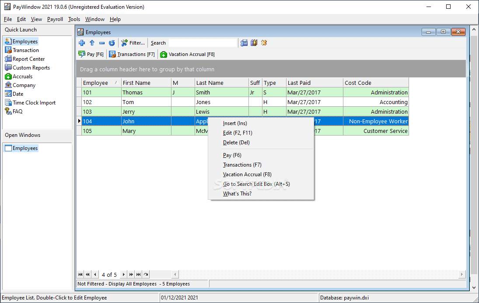Select the Lewis last name cell
The width and height of the screenshot is (479, 303).
[x=222, y=112]
